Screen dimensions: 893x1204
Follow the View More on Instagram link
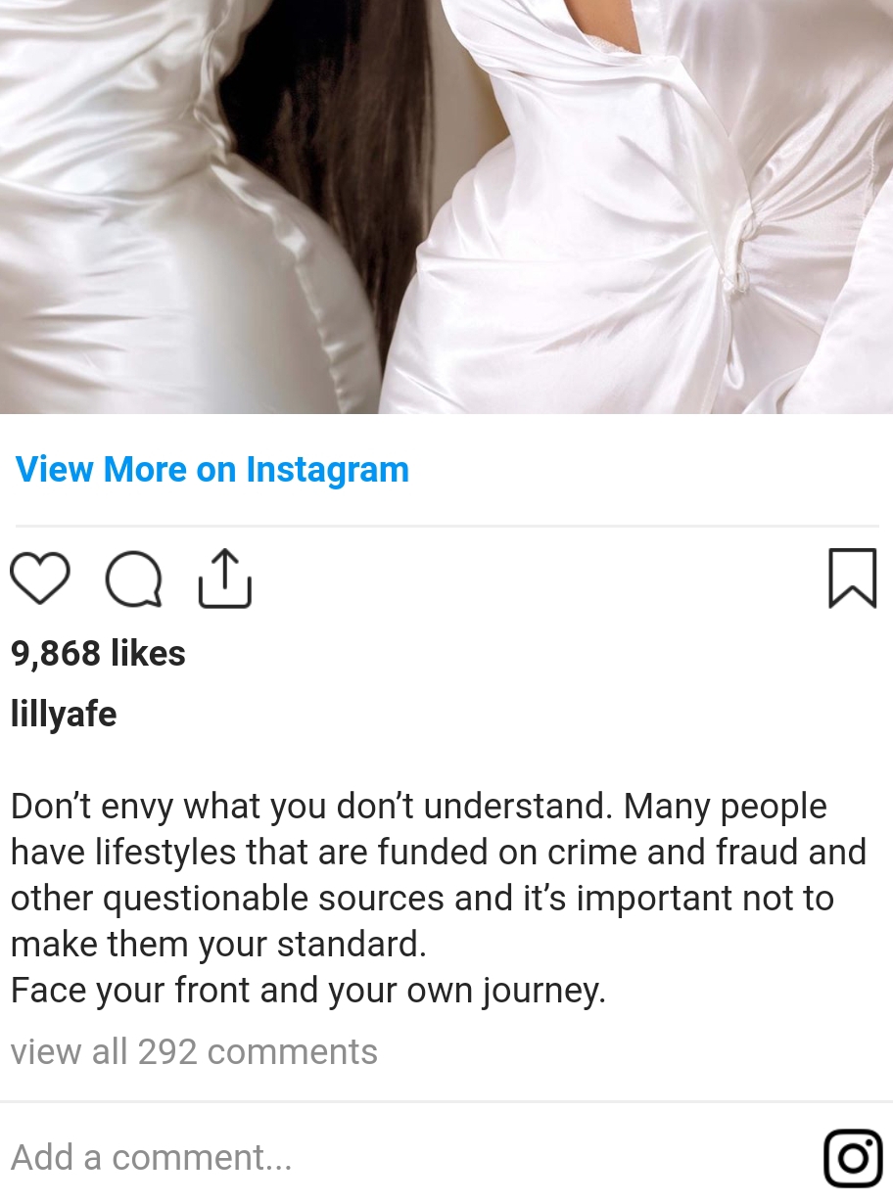coord(212,470)
